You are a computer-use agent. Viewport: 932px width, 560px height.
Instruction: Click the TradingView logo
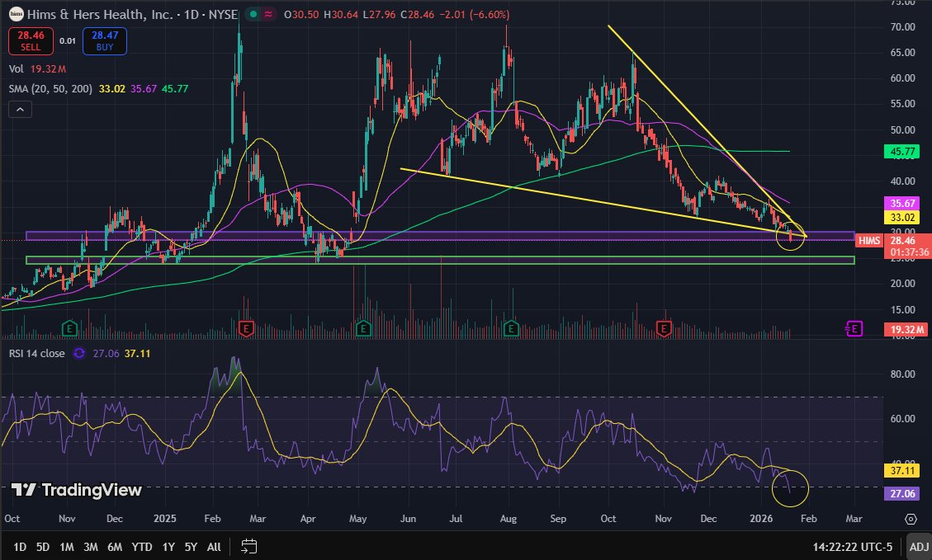77,490
